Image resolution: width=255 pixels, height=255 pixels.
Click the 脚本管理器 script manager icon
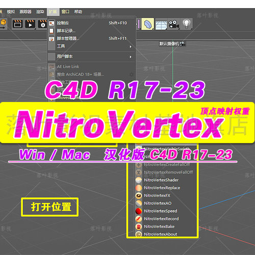(x=52, y=39)
